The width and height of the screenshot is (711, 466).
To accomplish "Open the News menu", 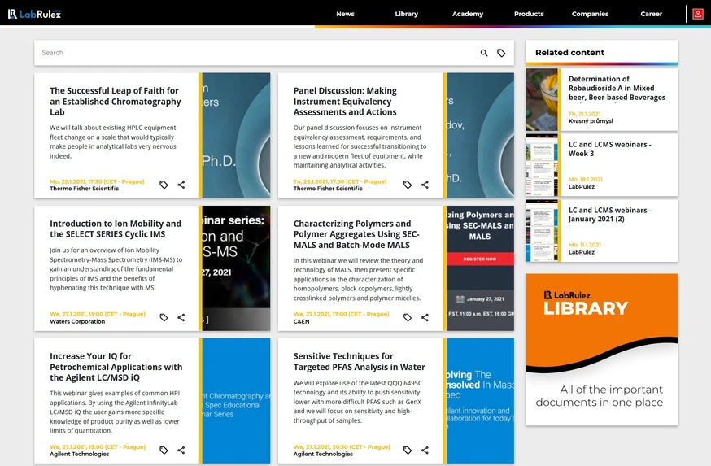I will [x=345, y=14].
